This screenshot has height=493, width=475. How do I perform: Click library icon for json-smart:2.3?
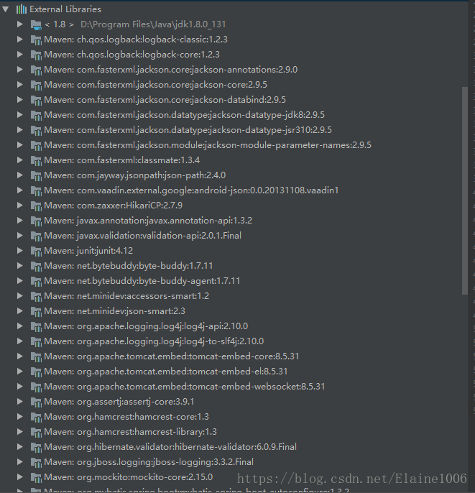tap(36, 311)
